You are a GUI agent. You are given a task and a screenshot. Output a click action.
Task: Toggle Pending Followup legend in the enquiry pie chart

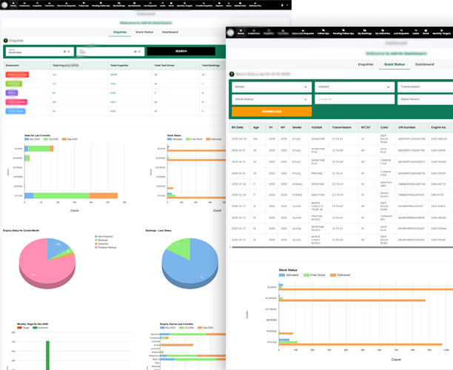pos(104,246)
